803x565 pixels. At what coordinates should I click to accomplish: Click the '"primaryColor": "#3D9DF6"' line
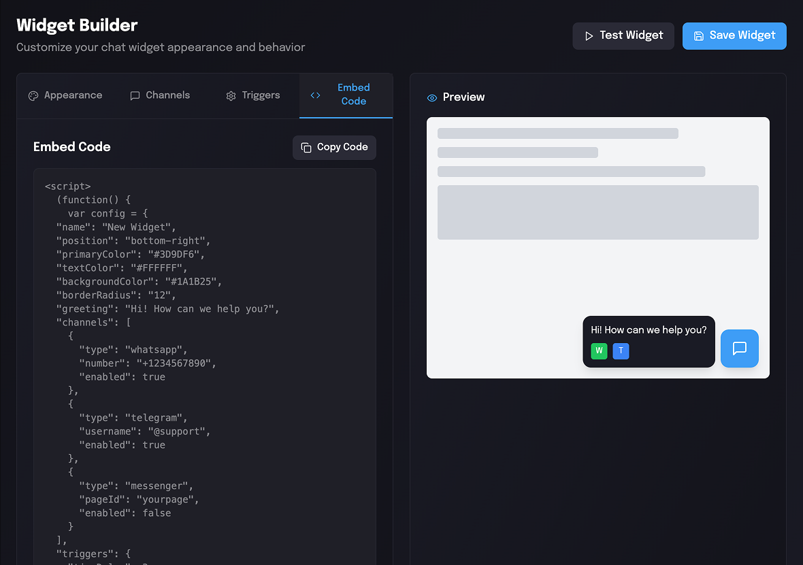click(131, 255)
